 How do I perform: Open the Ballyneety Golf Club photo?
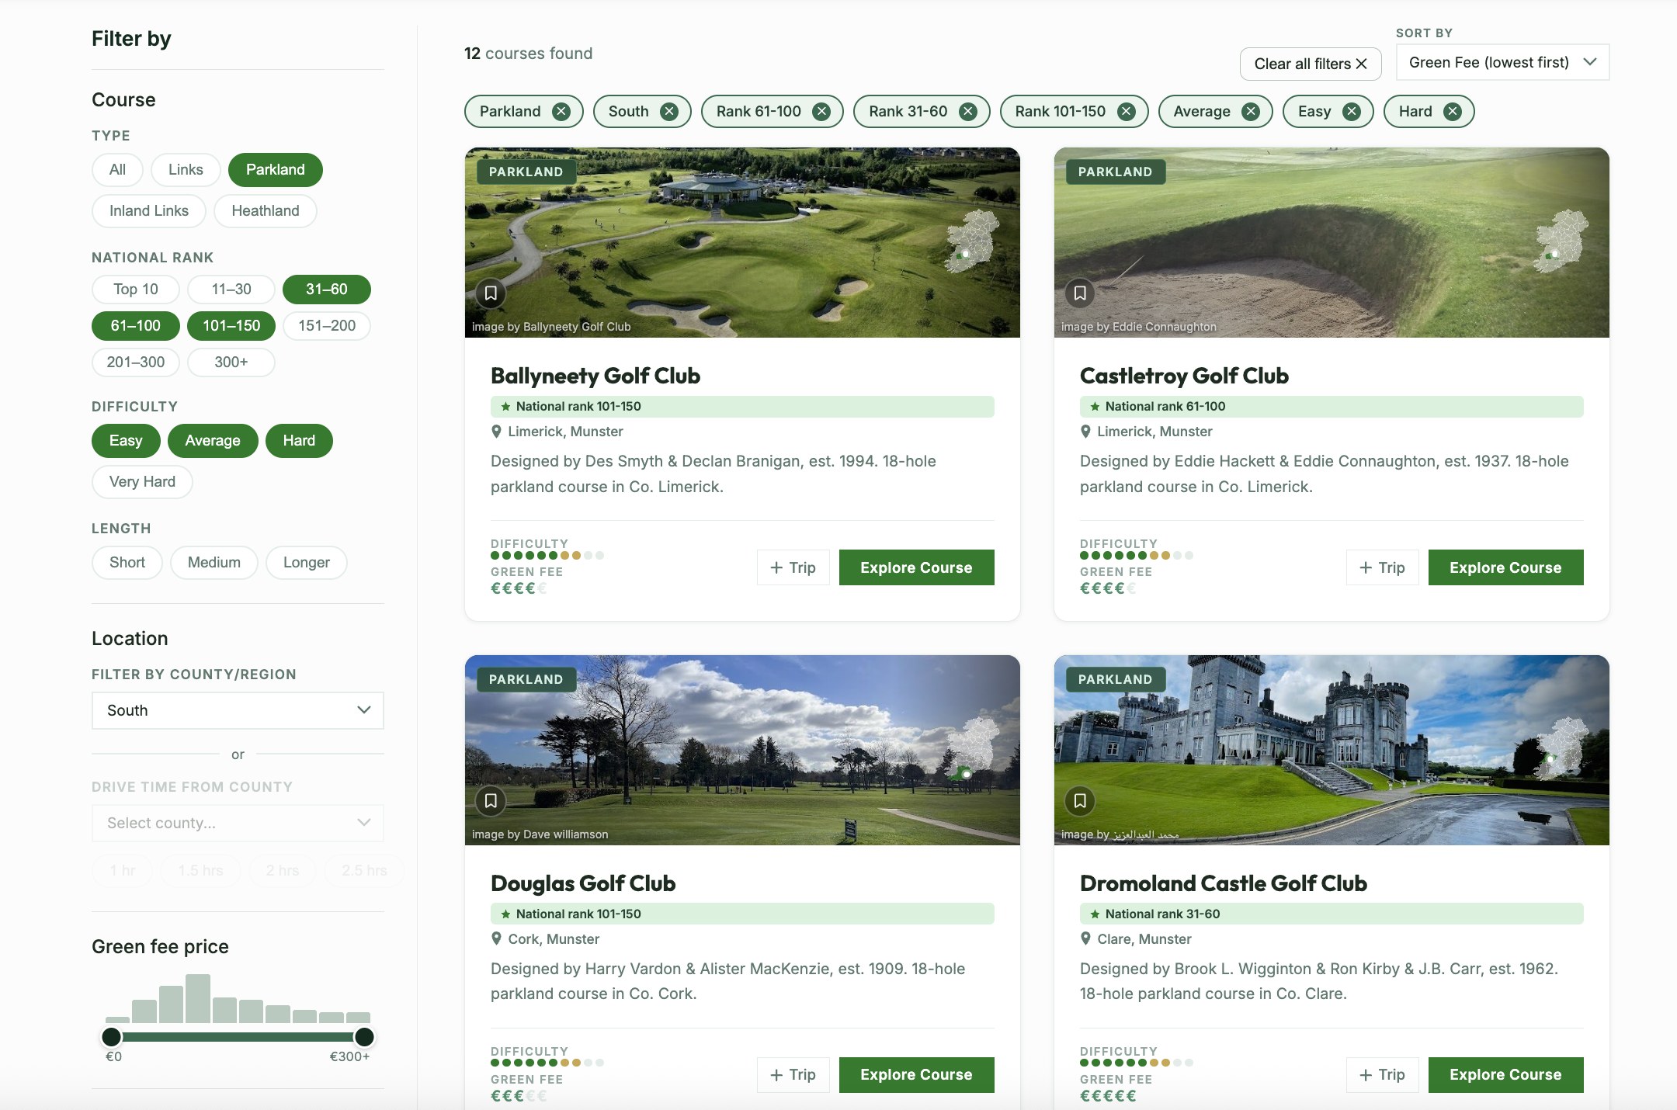742,242
